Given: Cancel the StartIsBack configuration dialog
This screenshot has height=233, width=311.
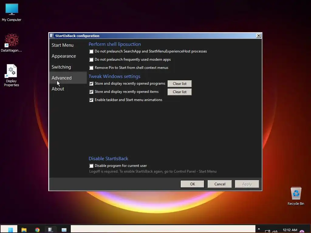Looking at the screenshot, I should pyautogui.click(x=220, y=184).
